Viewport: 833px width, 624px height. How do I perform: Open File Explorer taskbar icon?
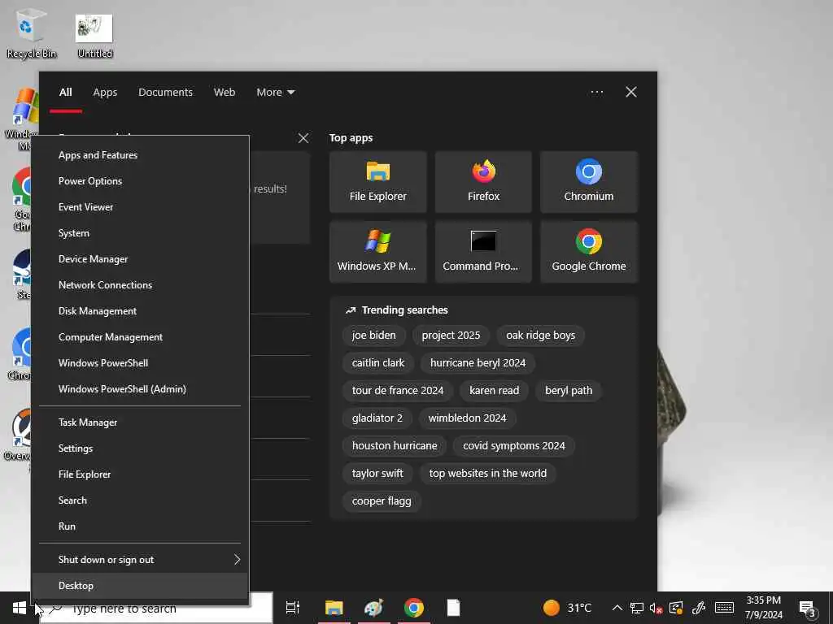(334, 608)
